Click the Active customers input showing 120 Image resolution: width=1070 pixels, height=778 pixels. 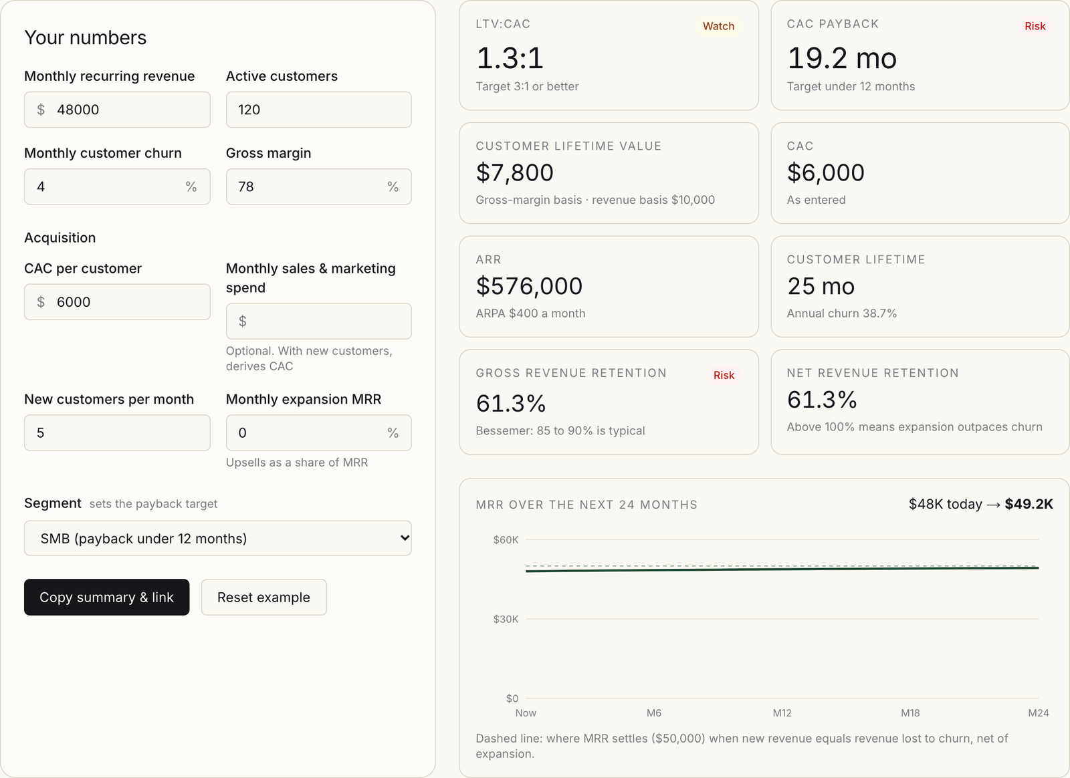pyautogui.click(x=318, y=110)
